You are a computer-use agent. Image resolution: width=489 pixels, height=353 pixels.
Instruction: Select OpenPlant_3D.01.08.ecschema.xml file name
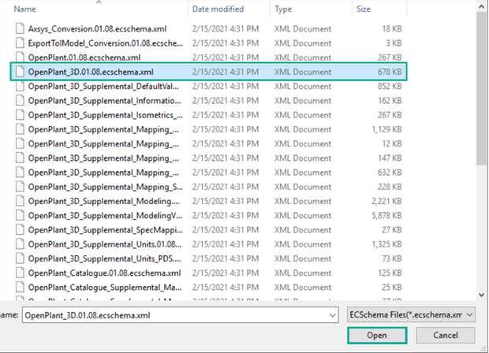pos(91,72)
